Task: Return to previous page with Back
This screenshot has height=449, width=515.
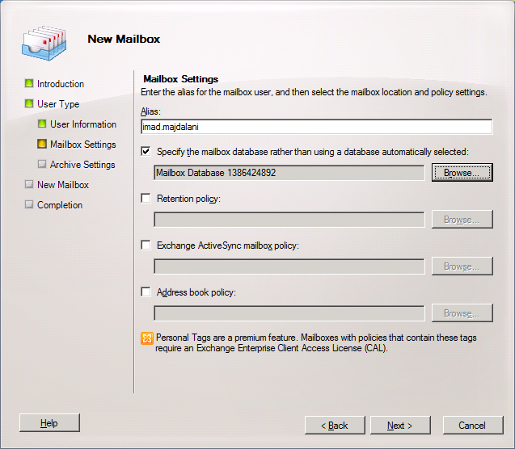Action: (334, 426)
